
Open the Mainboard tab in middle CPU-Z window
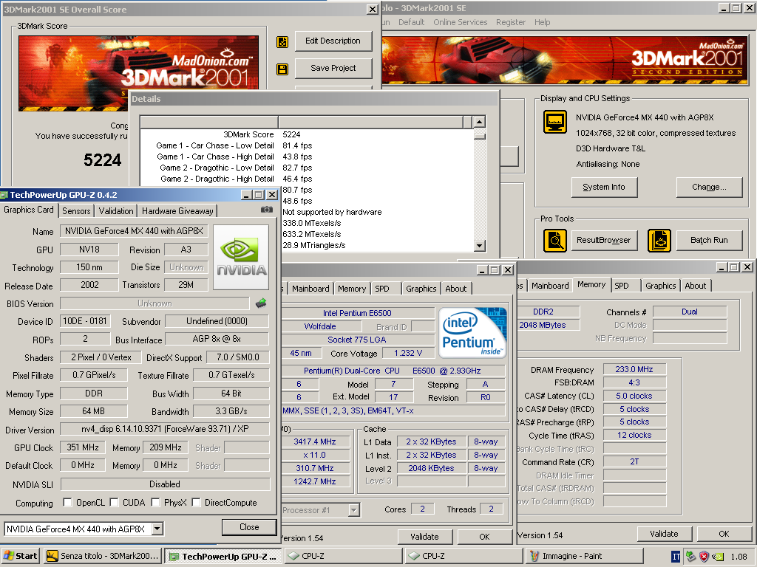pos(310,289)
